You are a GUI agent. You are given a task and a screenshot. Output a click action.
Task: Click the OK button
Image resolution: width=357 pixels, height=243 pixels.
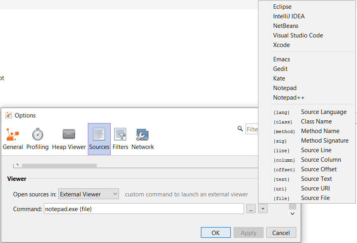216,232
